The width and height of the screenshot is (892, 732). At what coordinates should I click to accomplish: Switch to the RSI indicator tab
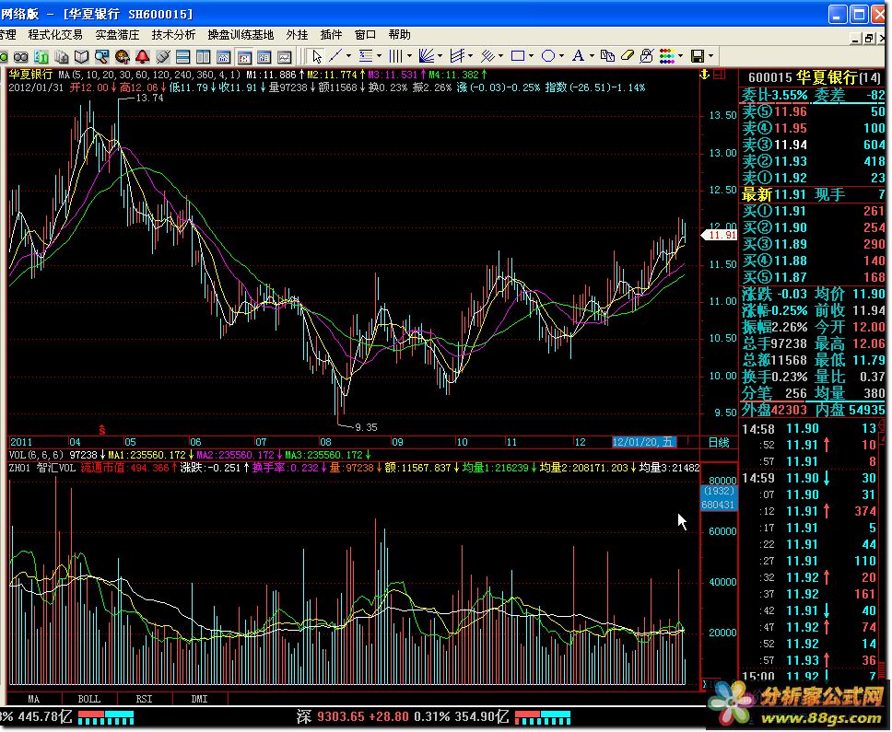[144, 699]
